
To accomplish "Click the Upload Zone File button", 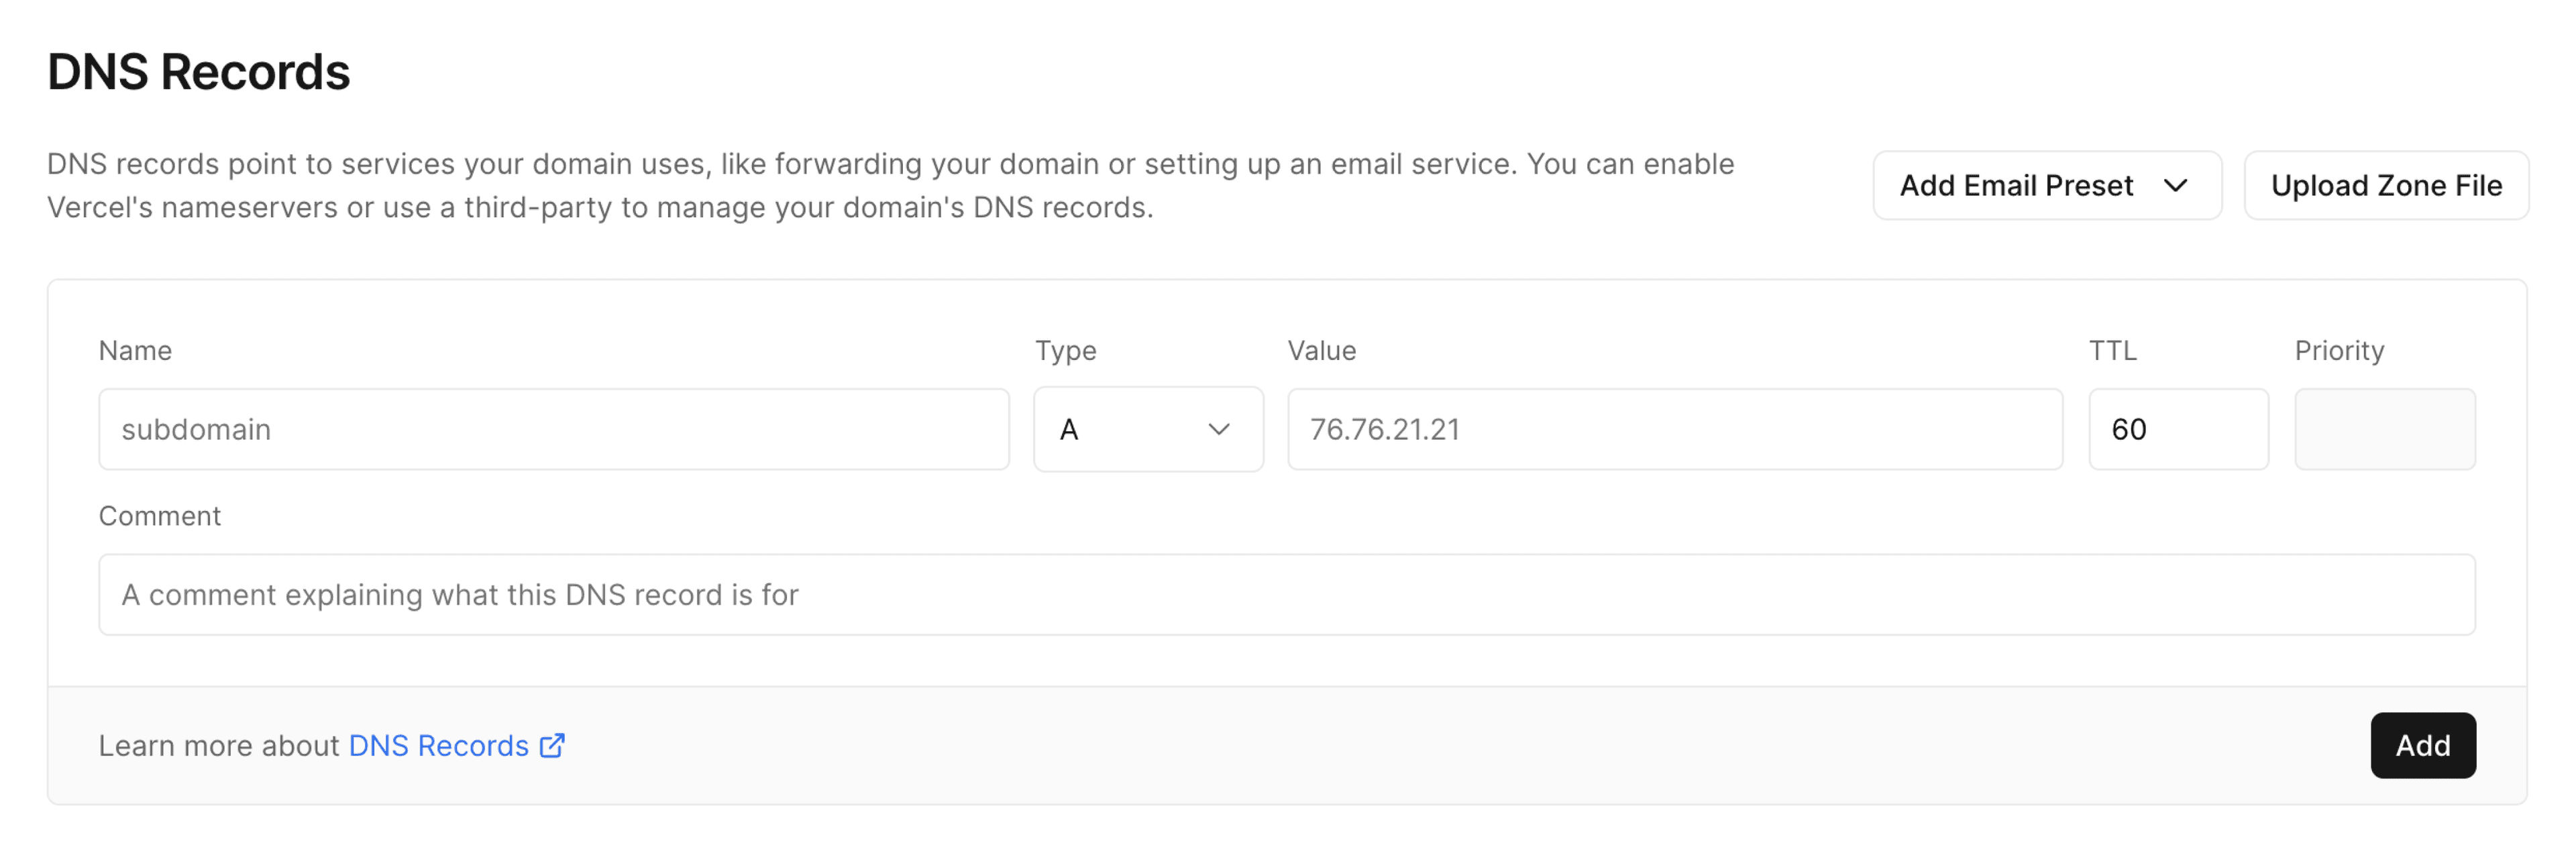I will point(2387,185).
